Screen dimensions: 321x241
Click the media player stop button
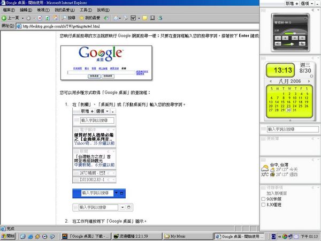coord(285,38)
